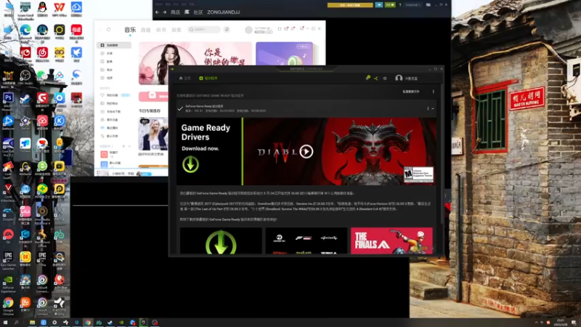Open the Steam Store tab

tap(175, 12)
